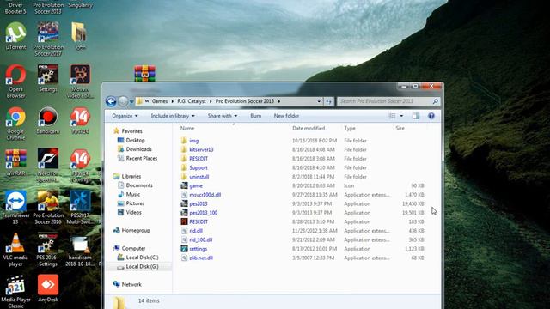Open address bar history dropdown arrow
Viewport: 550px width, 309px height.
click(319, 101)
